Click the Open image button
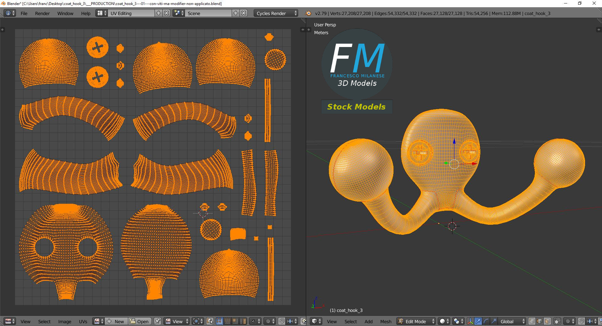 140,321
